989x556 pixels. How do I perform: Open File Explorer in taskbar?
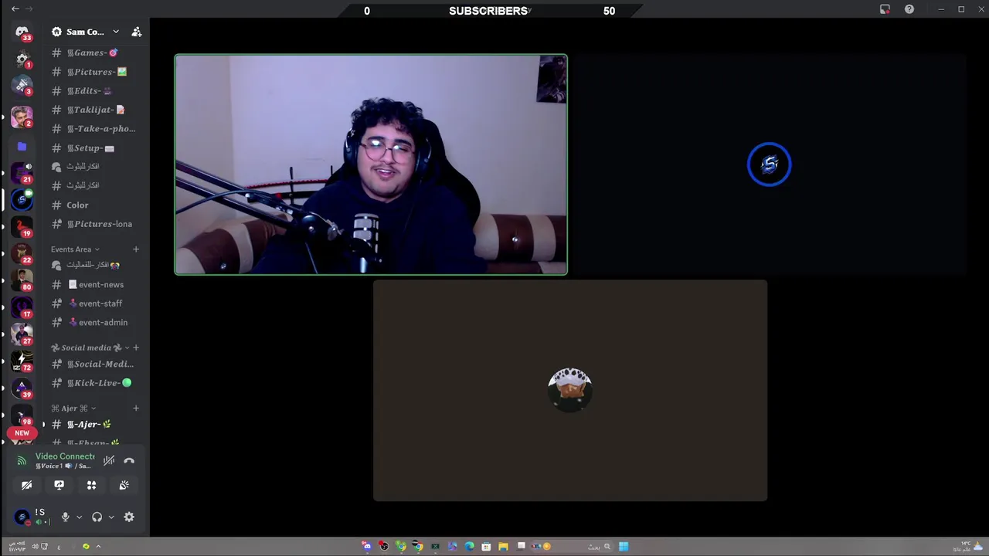(x=503, y=546)
